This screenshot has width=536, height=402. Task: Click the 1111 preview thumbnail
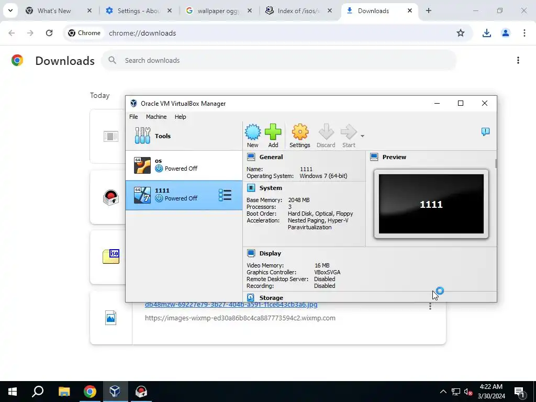pyautogui.click(x=431, y=204)
